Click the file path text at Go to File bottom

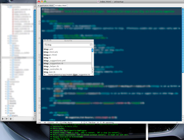pos(69,75)
